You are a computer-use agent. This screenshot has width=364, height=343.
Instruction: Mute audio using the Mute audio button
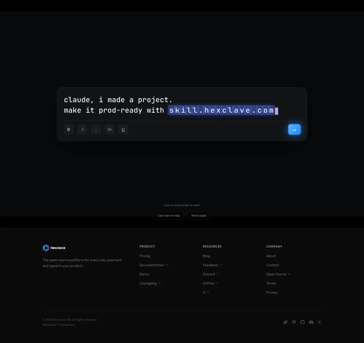[x=199, y=216]
